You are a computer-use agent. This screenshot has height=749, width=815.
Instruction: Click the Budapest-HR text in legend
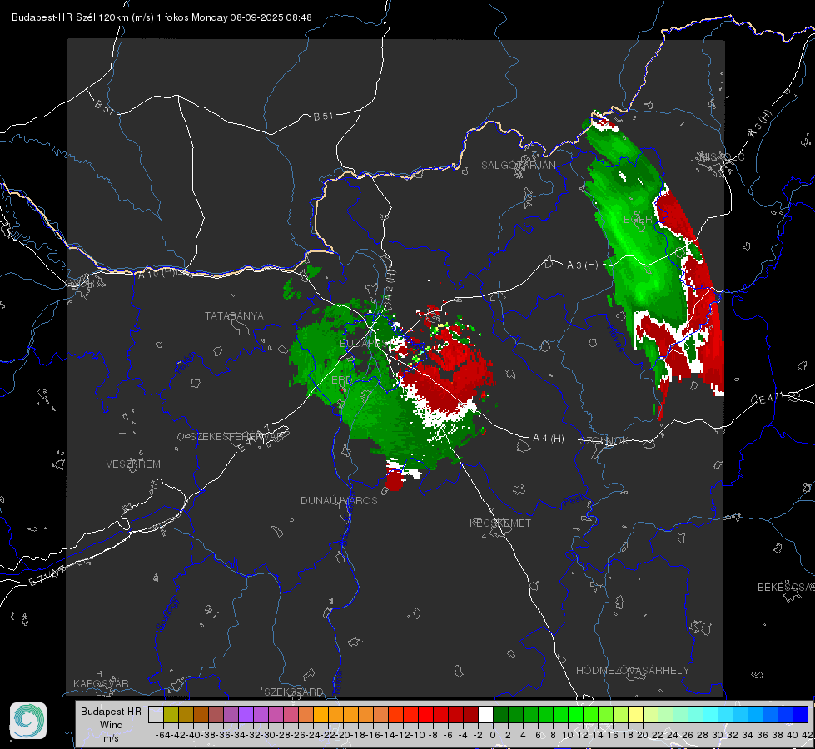[x=112, y=711]
